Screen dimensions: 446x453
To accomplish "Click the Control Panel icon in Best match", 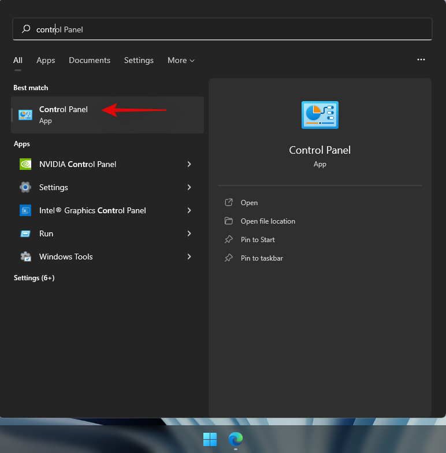I will click(x=25, y=114).
